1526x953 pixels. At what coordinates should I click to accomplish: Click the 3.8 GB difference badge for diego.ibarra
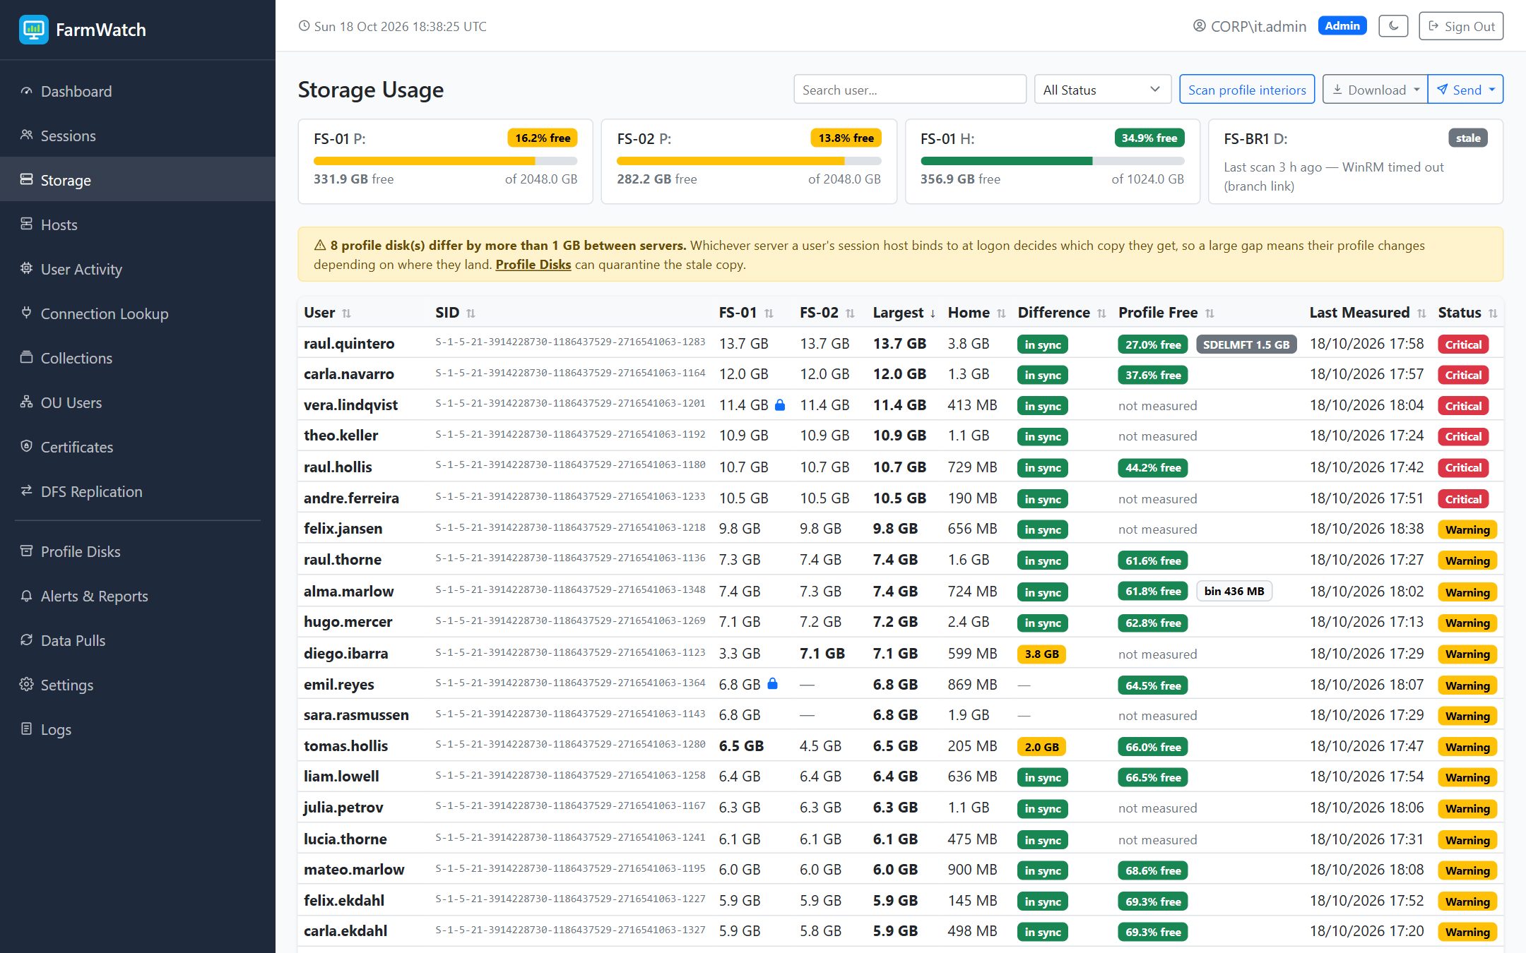[1041, 654]
